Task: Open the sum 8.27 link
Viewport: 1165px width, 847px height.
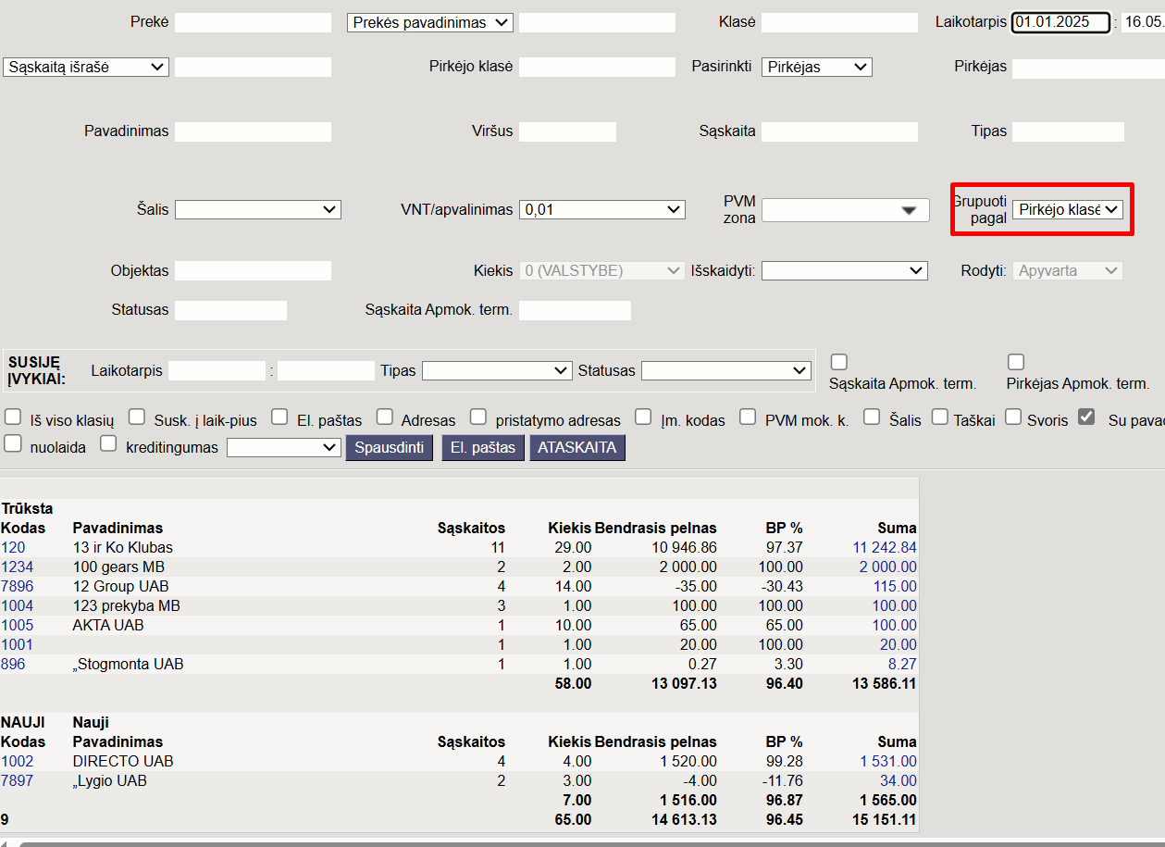Action: [x=902, y=664]
